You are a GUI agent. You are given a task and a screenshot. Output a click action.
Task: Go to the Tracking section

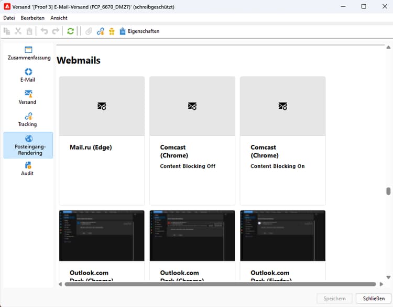(28, 120)
